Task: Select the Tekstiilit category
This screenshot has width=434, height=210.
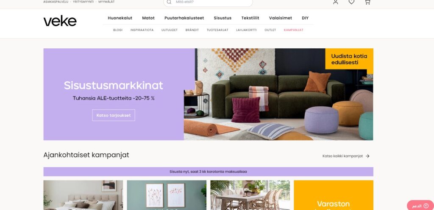Action: (250, 18)
